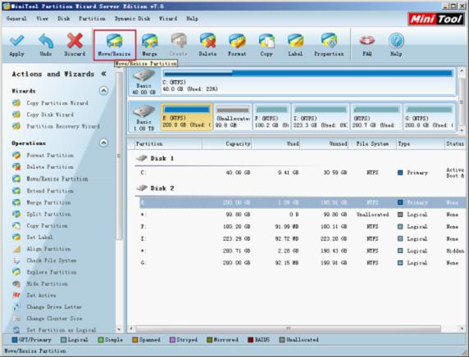Screen dimensions: 469x357
Task: Choose Split Partition operation
Action: click(x=42, y=215)
